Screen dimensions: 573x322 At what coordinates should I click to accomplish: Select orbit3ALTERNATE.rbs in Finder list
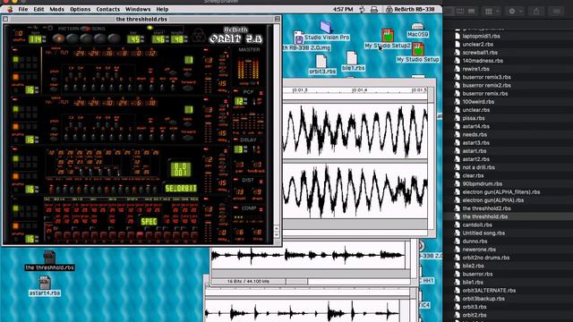tap(489, 291)
